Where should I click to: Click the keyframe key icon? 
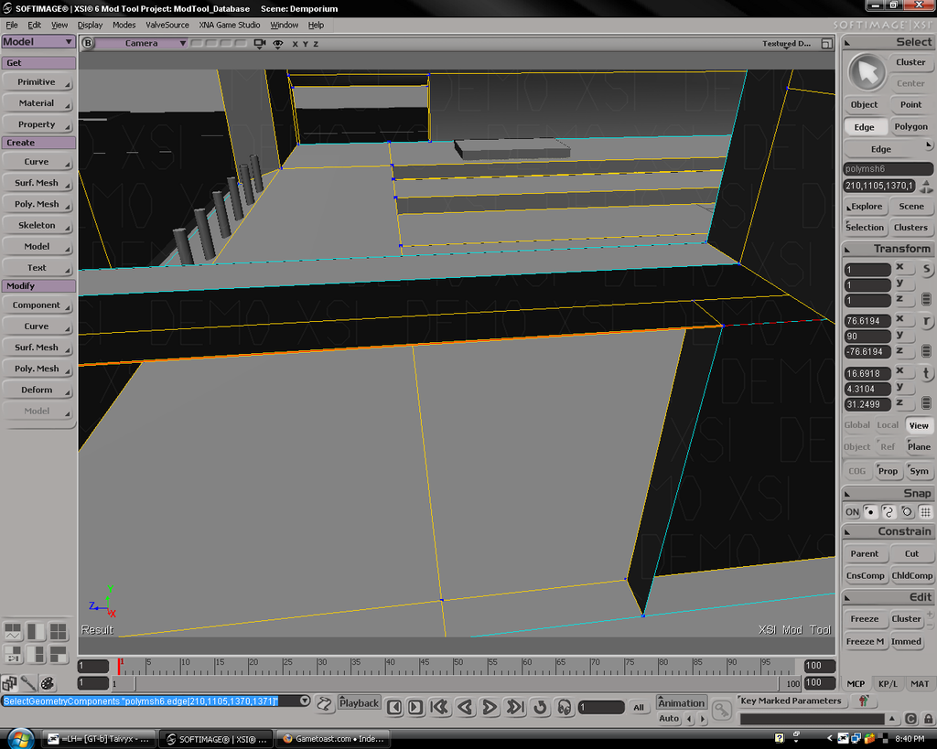(x=722, y=710)
